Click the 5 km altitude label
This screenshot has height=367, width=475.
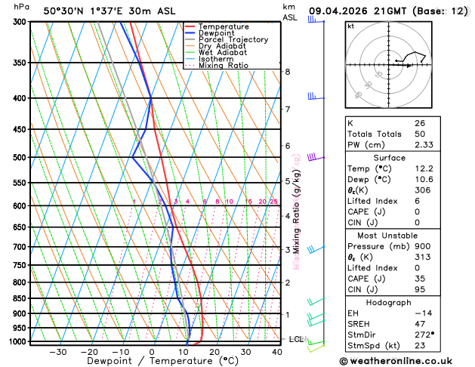pos(288,181)
